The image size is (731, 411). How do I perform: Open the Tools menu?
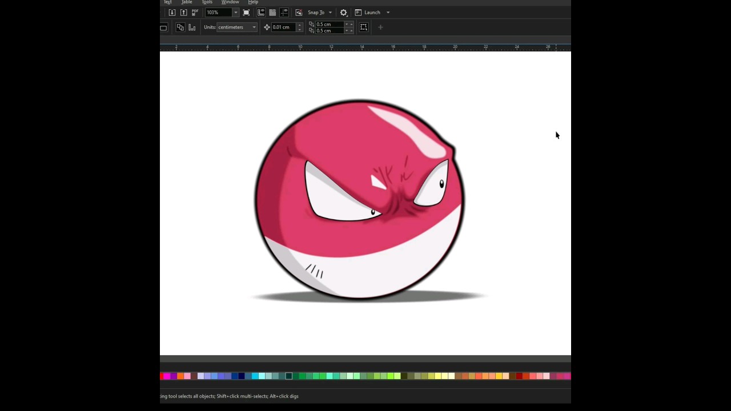pyautogui.click(x=207, y=2)
